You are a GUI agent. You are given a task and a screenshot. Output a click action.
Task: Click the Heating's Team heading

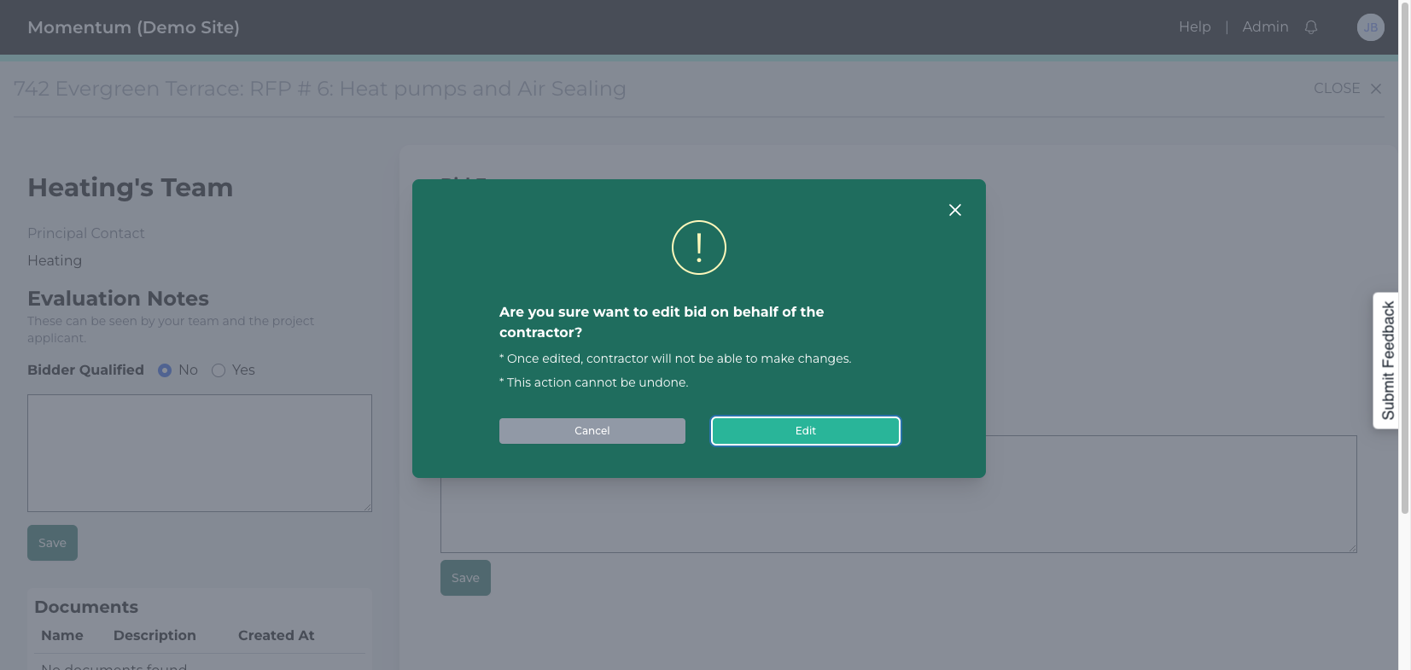130,188
